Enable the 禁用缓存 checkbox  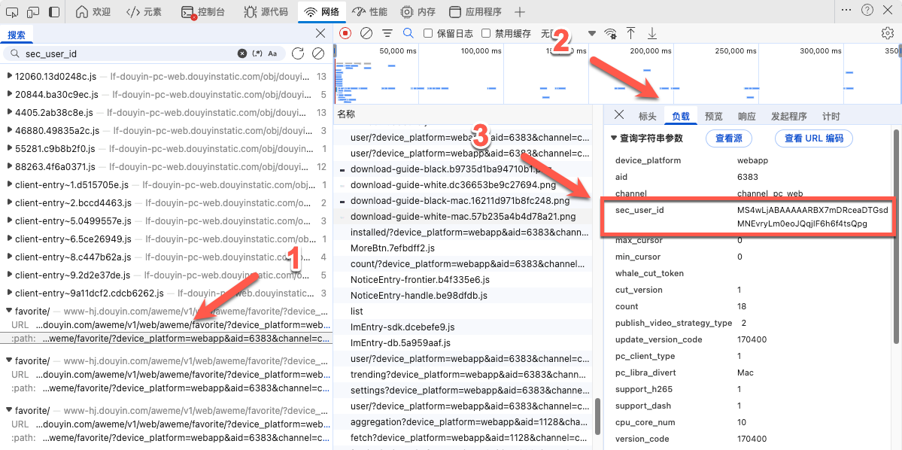pyautogui.click(x=485, y=32)
